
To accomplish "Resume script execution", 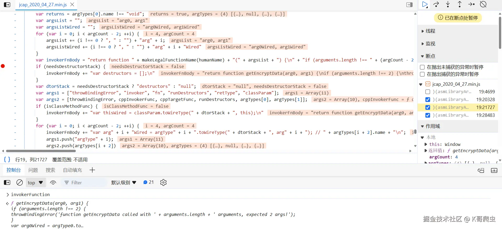I will pyautogui.click(x=425, y=4).
